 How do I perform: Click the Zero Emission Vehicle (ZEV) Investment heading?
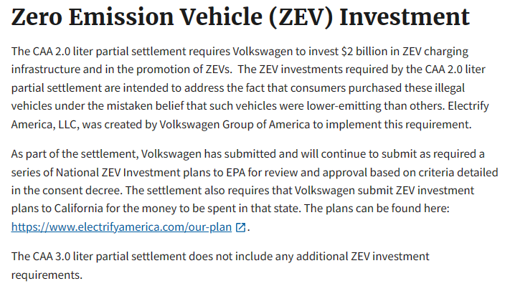240,16
